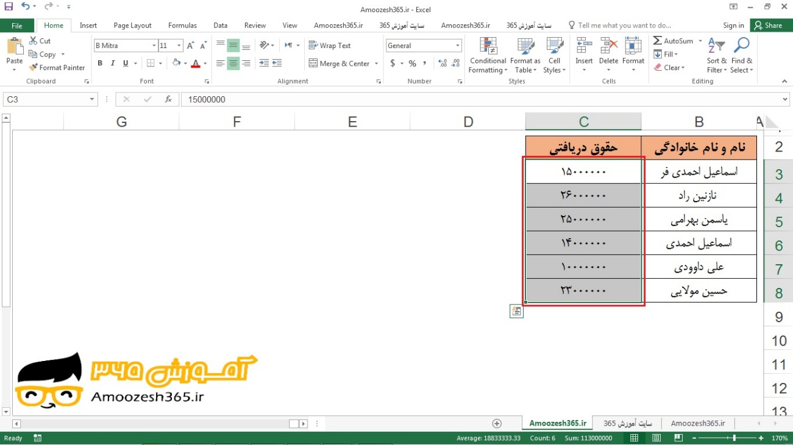Screen dimensions: 793x445
Task: Select Middle Align vertical alignment
Action: click(x=233, y=46)
